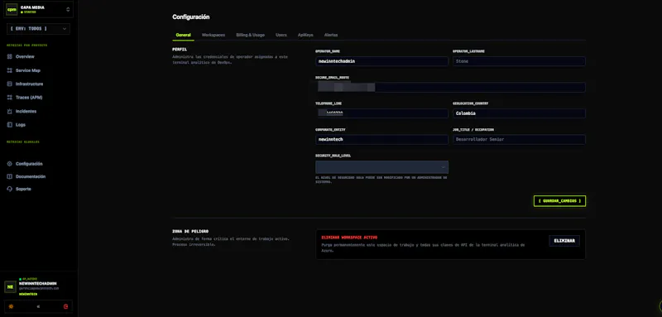Click the GEOLOCATION_COUNTRY field showing Colombia

coord(519,113)
